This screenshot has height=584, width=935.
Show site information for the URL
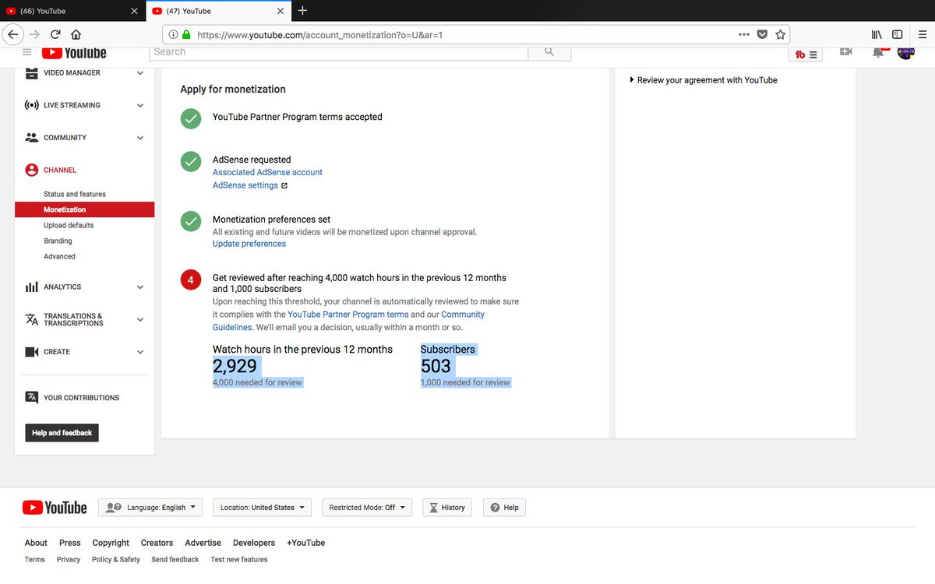[x=173, y=35]
